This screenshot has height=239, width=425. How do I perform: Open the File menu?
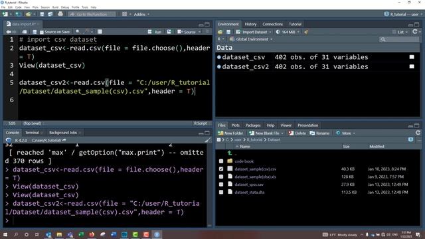pyautogui.click(x=3, y=7)
